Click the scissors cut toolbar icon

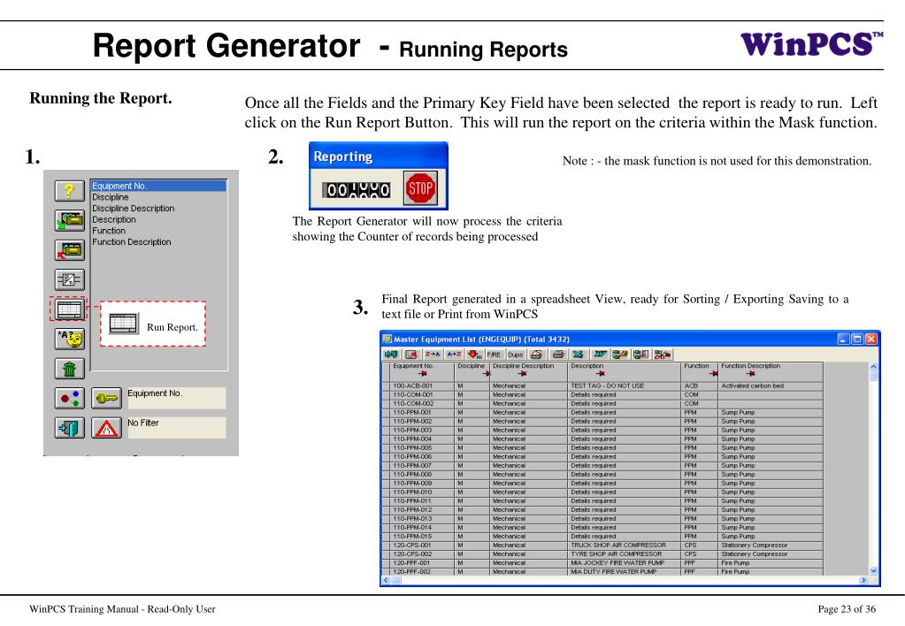coord(663,355)
